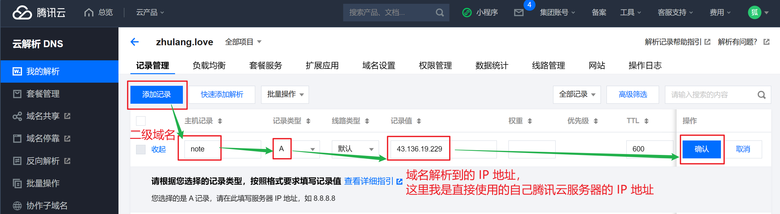Click the 请输入搜索的内容 search field
The height and width of the screenshot is (214, 780).
[718, 95]
